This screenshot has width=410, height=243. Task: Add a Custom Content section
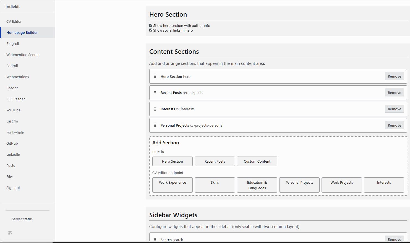(257, 162)
